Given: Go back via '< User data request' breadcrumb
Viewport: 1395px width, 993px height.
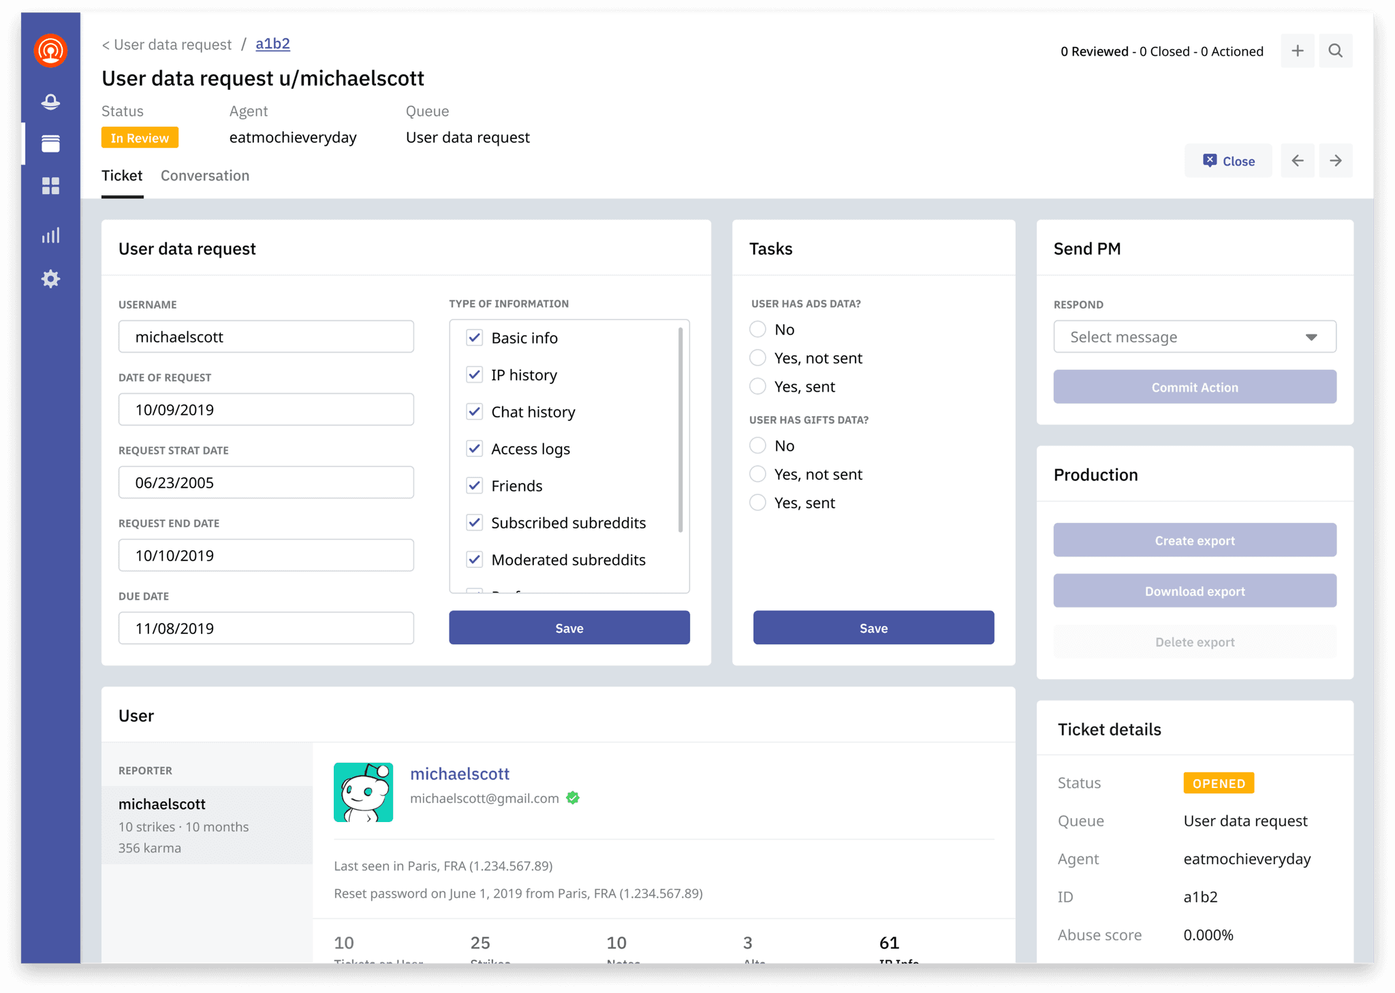Looking at the screenshot, I should point(167,44).
